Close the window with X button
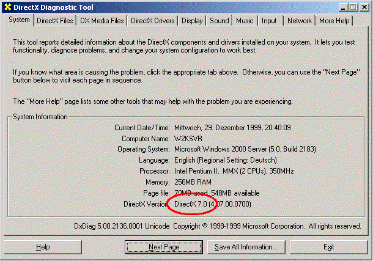This screenshot has height=261, width=373. tap(364, 7)
